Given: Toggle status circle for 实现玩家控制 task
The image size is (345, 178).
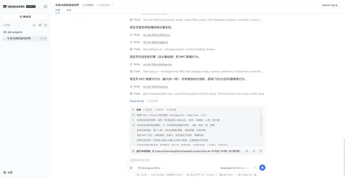Looking at the screenshot, I should [133, 130].
